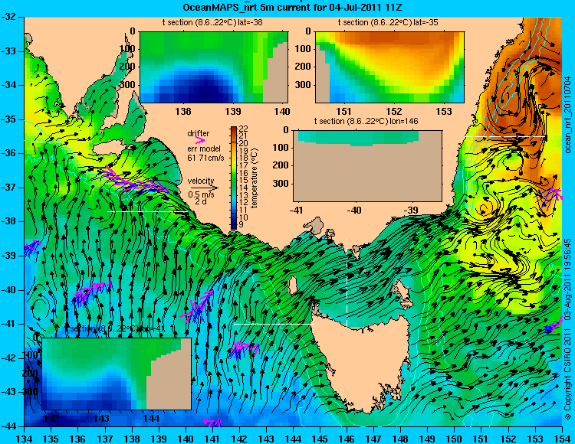Click '143' on the bottom-left section axis
Viewport: 575px width, 444px height.
[101, 418]
